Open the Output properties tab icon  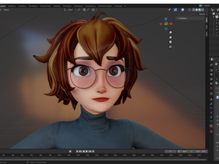click(x=211, y=75)
